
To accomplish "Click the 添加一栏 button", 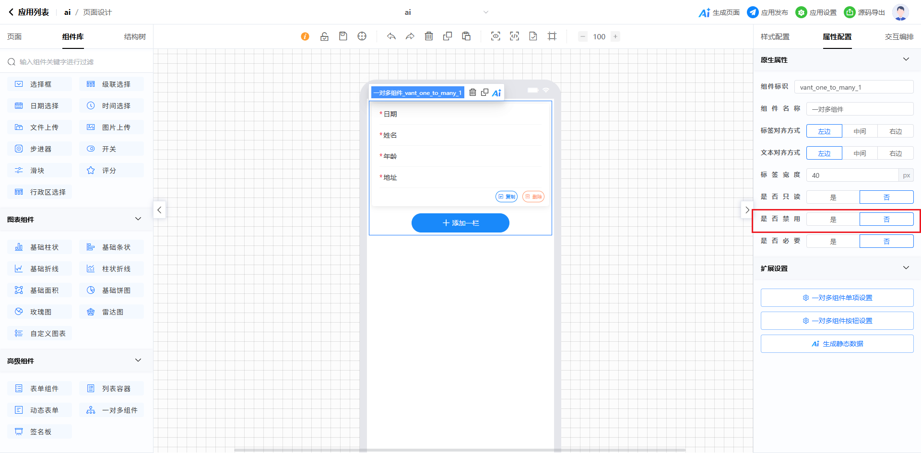I will click(460, 223).
